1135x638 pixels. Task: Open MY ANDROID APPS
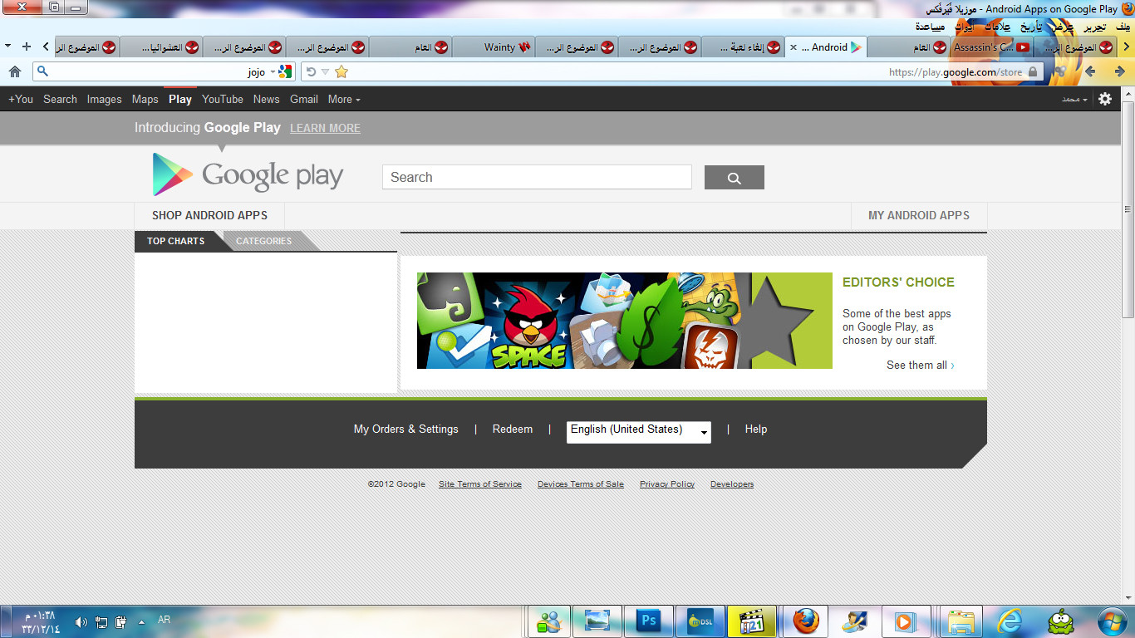[919, 215]
